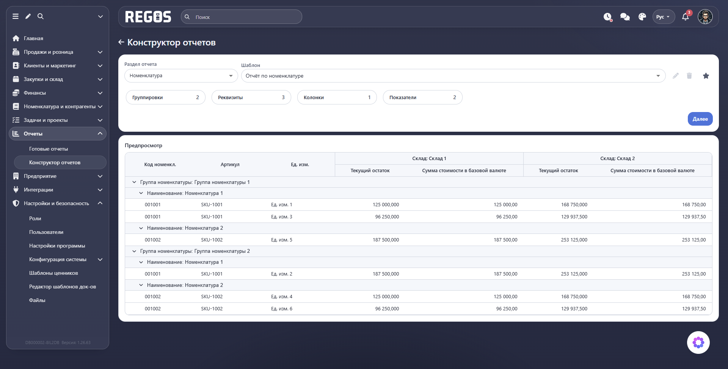The width and height of the screenshot is (728, 369).
Task: Open the chat messages icon
Action: point(625,17)
